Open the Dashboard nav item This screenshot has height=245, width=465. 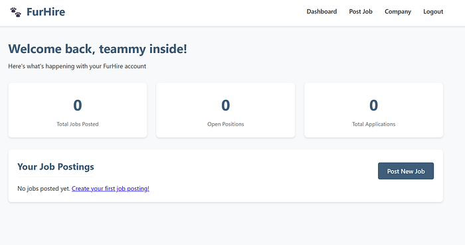click(x=322, y=11)
